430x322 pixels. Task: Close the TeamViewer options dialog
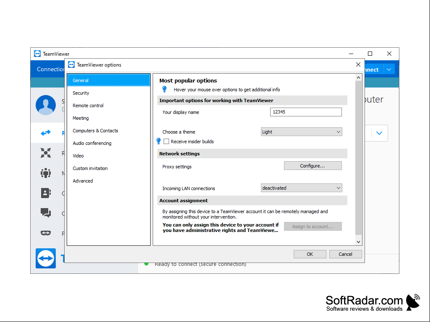358,64
